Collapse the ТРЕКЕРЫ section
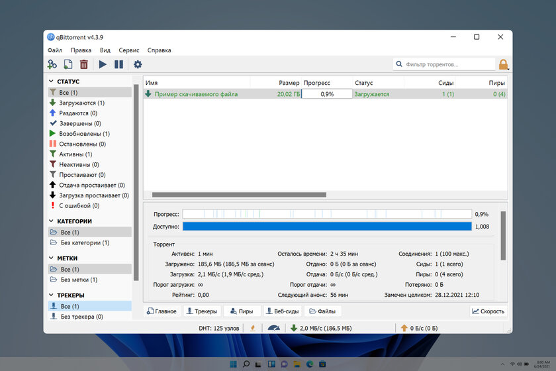The width and height of the screenshot is (556, 371). click(51, 295)
